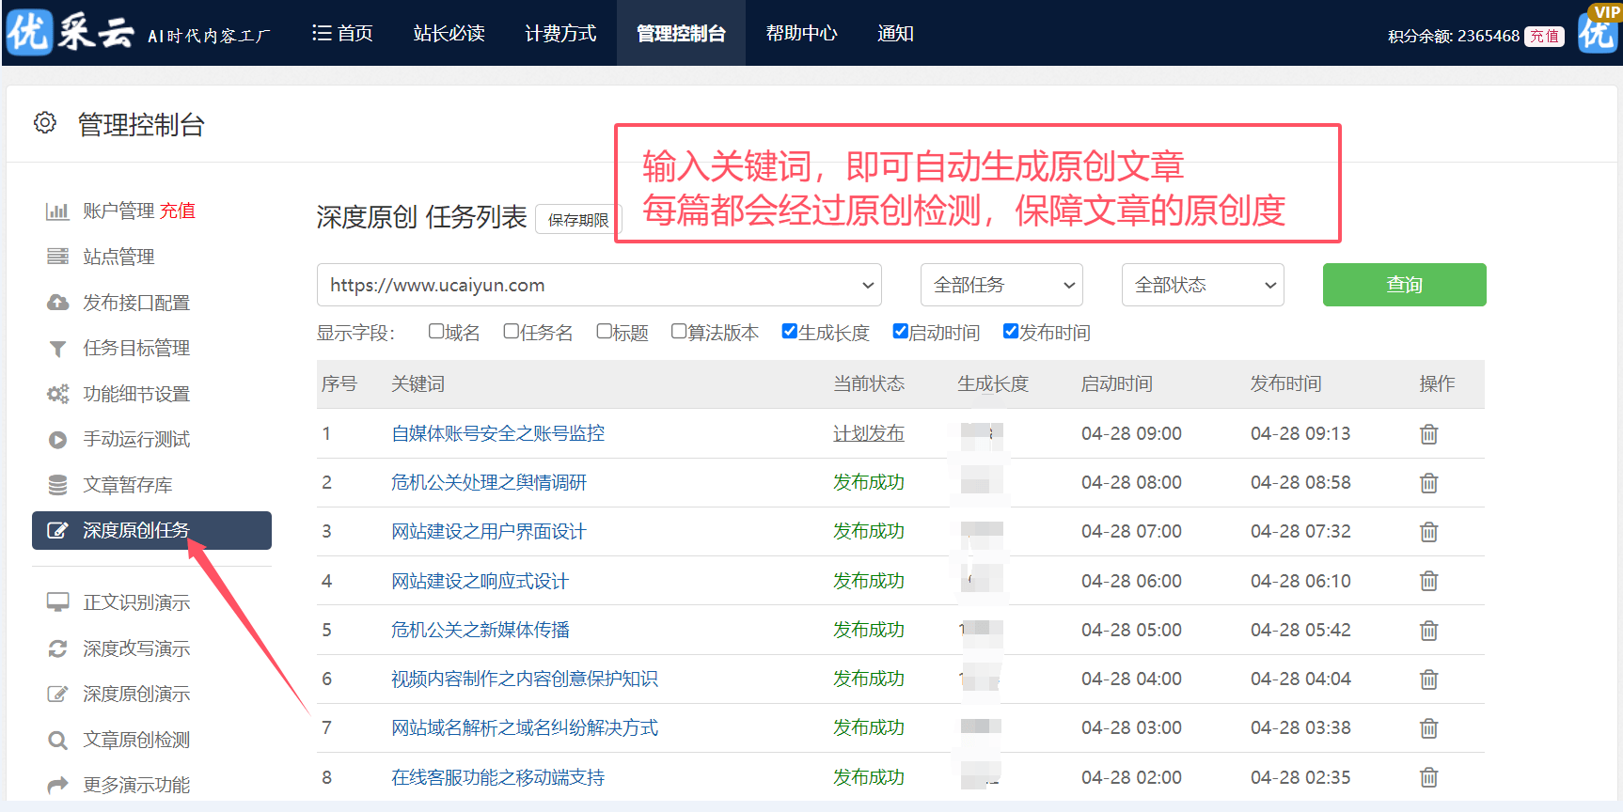The image size is (1623, 812).
Task: Go to 首页 in the top navigation
Action: point(342,33)
